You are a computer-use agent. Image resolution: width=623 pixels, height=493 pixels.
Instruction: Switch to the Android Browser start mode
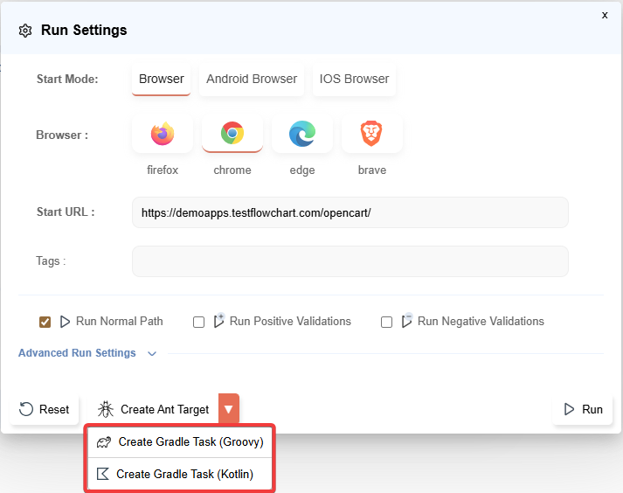click(252, 79)
